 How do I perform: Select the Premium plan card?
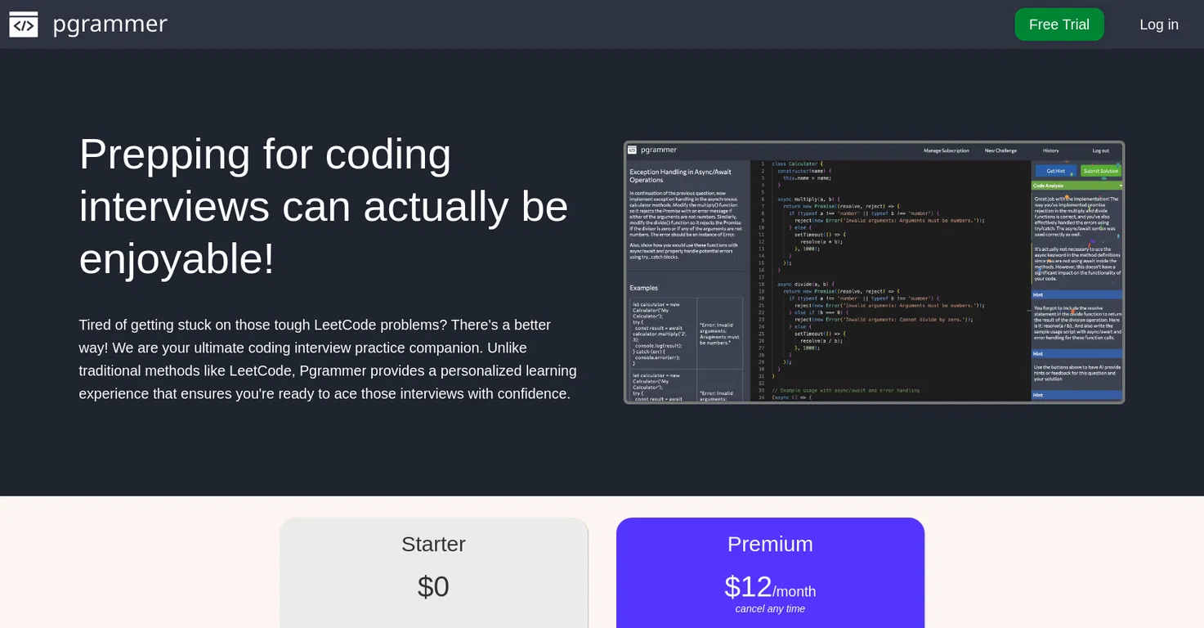point(770,572)
